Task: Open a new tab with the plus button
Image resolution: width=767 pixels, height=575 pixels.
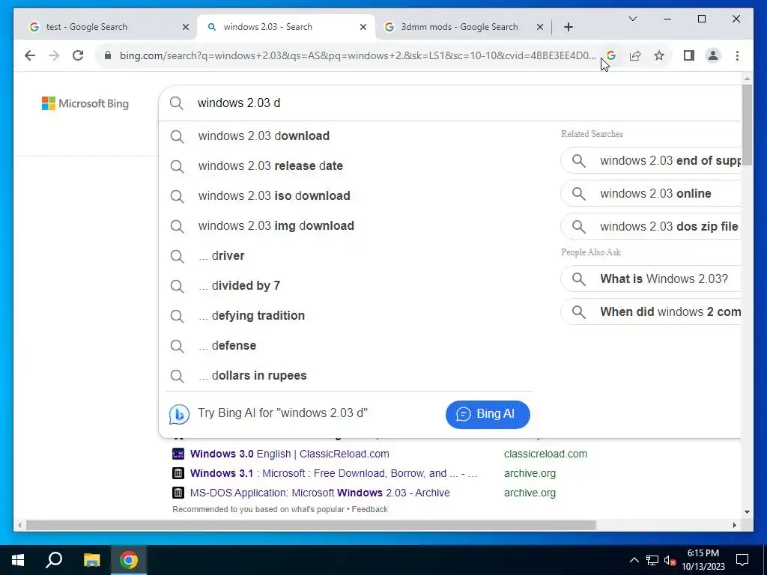Action: pyautogui.click(x=568, y=27)
